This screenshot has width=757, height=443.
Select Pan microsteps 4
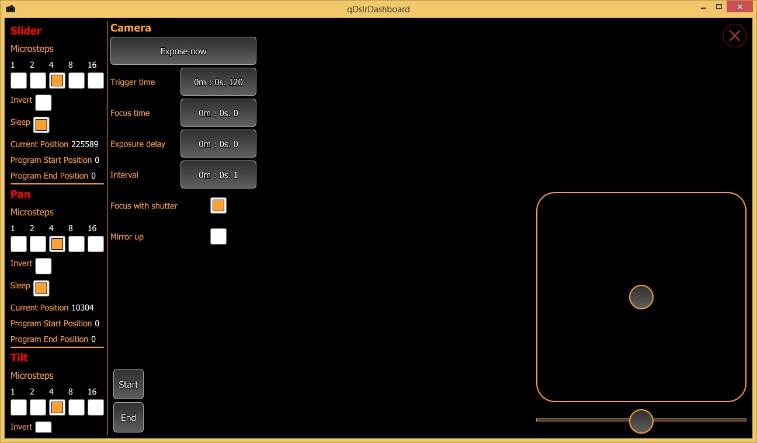57,244
